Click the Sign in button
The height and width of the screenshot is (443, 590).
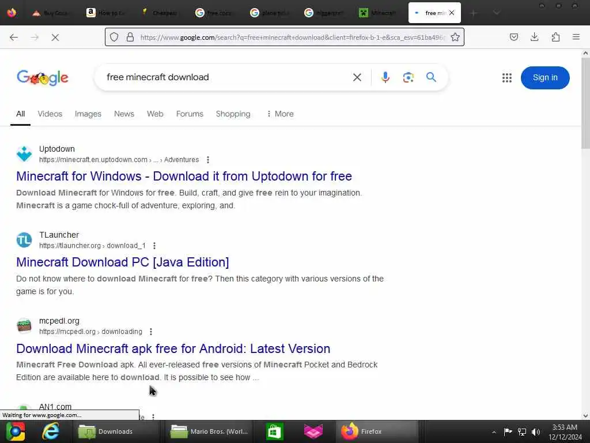click(545, 78)
